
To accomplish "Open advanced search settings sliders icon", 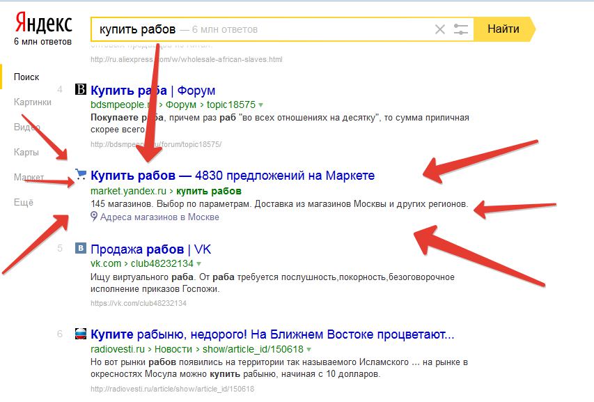I will (x=461, y=29).
